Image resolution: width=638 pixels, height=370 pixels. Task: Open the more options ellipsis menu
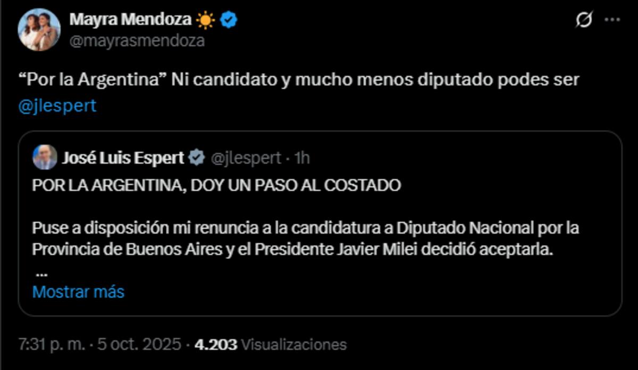point(612,19)
